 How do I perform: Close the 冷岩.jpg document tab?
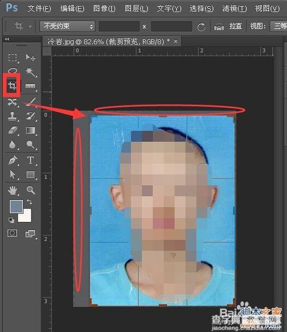[x=176, y=41]
